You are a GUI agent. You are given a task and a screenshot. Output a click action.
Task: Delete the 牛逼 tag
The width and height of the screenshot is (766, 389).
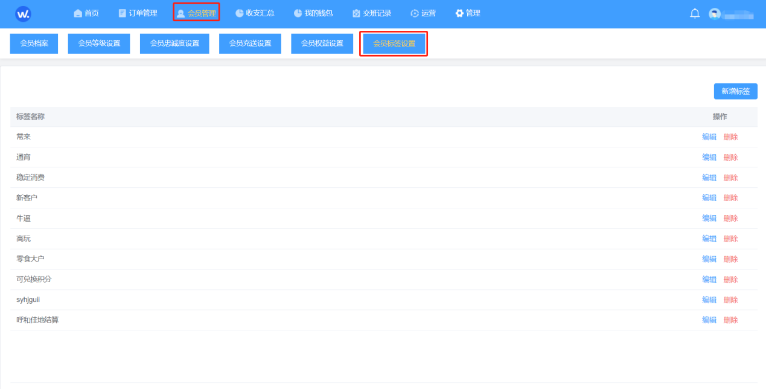[x=730, y=219]
